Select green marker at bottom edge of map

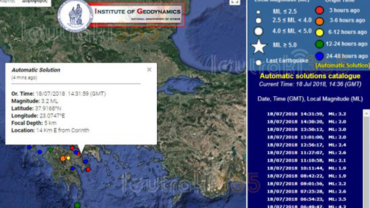pyautogui.click(x=77, y=206)
